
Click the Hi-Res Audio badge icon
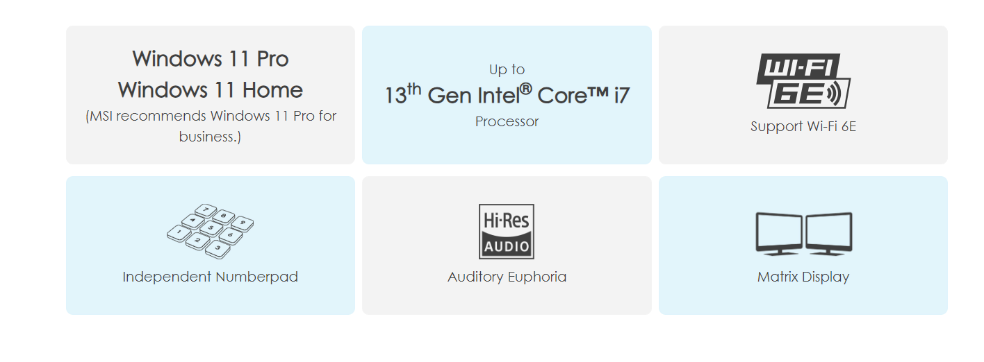click(x=507, y=231)
